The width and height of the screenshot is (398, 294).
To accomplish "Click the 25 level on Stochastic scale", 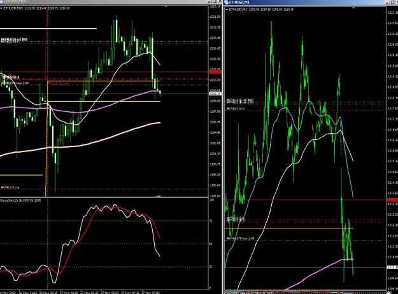I will pyautogui.click(x=211, y=267).
